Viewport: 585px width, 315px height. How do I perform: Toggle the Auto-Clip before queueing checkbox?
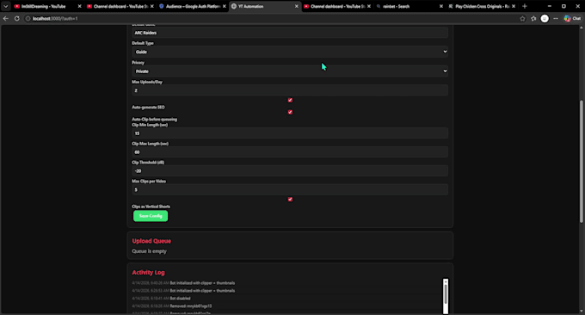point(290,112)
